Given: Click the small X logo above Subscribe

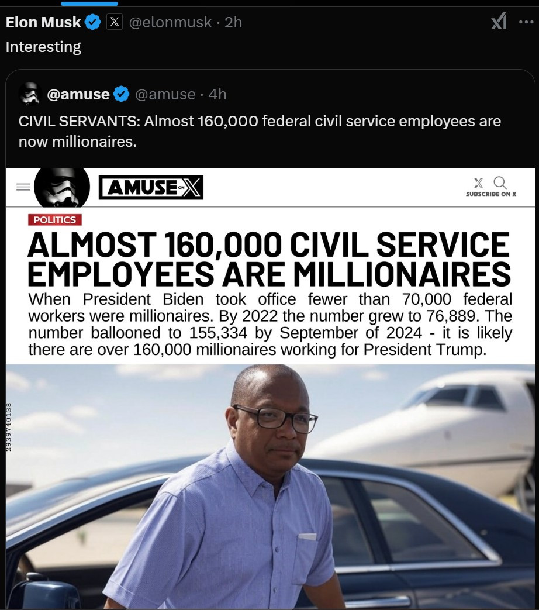Looking at the screenshot, I should point(479,182).
